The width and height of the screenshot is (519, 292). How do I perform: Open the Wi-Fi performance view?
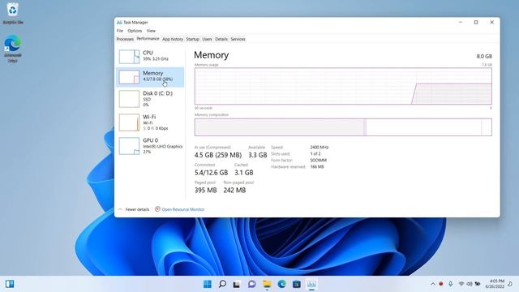[150, 122]
